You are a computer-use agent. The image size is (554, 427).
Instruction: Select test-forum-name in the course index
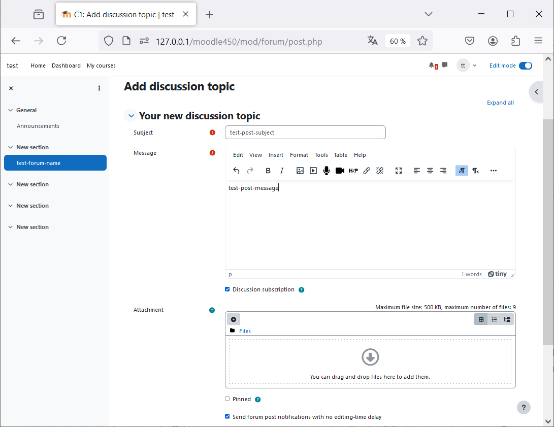tap(55, 163)
